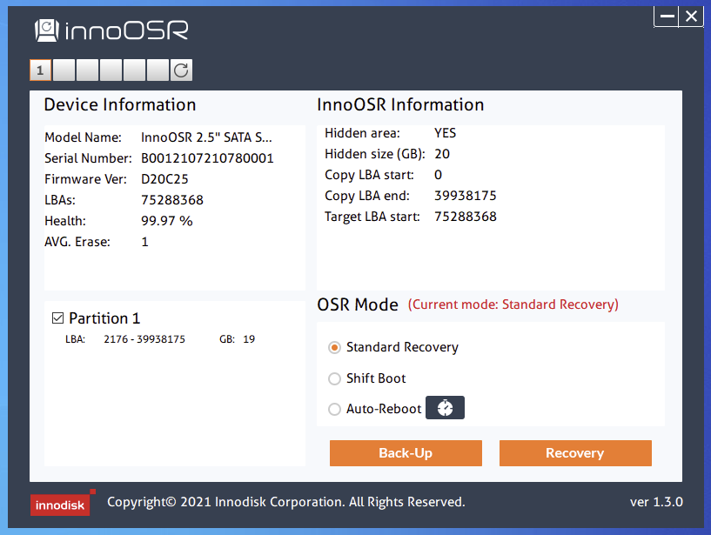Click the last empty device slot before refresh

pos(158,70)
